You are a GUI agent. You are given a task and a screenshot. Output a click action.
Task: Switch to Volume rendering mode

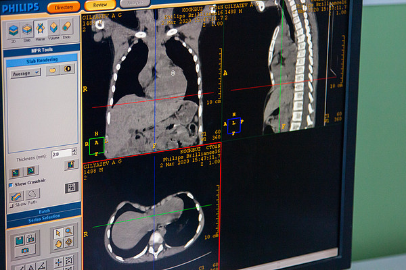53,28
